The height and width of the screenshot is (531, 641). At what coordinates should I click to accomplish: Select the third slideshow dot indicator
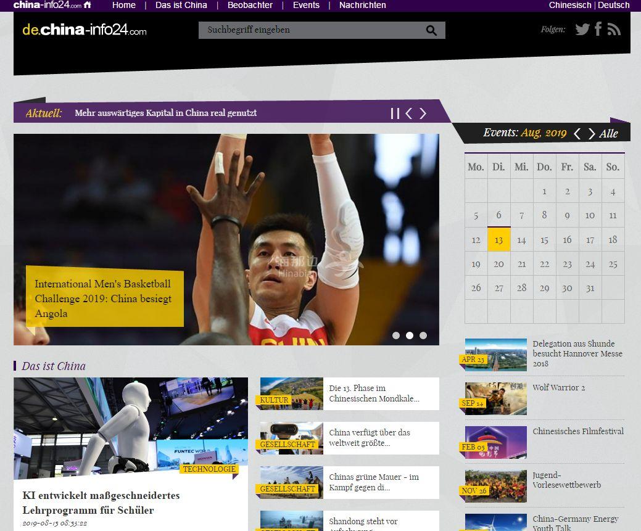[423, 335]
